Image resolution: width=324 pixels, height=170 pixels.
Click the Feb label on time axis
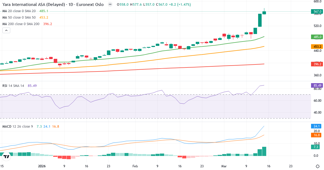coord(135,166)
